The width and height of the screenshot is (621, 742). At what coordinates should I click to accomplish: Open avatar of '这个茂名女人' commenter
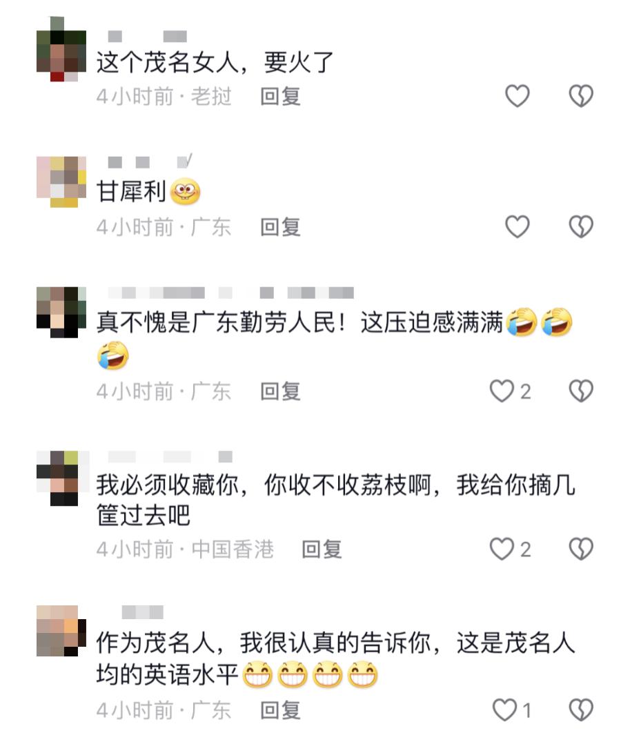pos(61,49)
